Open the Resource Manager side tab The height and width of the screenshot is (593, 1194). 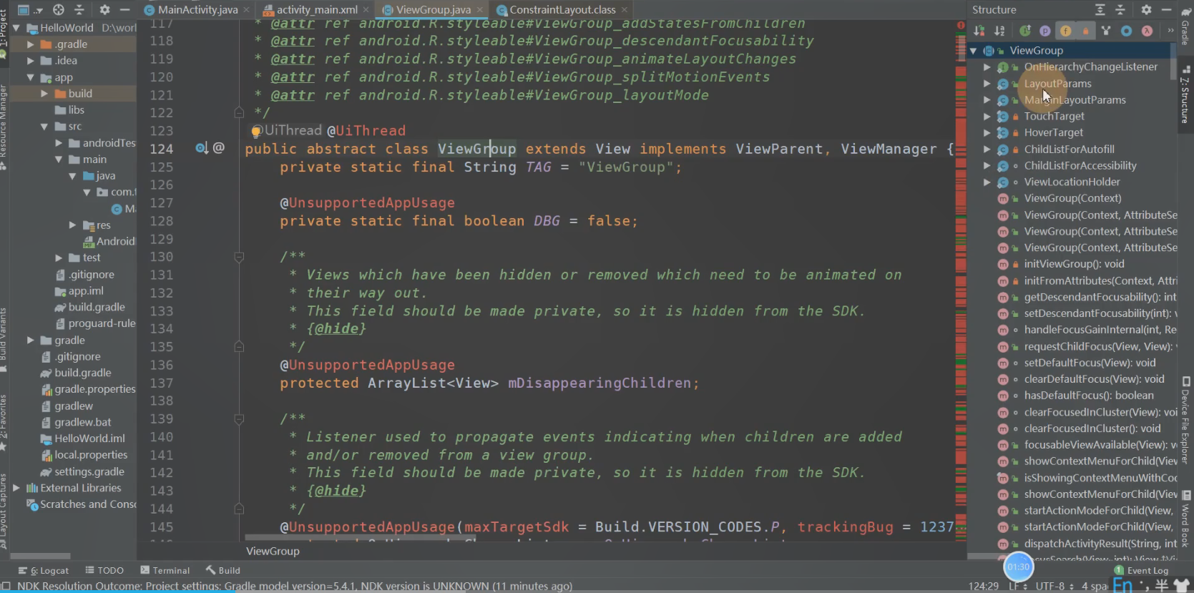coord(4,126)
